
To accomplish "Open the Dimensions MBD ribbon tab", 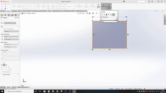I will pyautogui.click(x=26, y=11).
